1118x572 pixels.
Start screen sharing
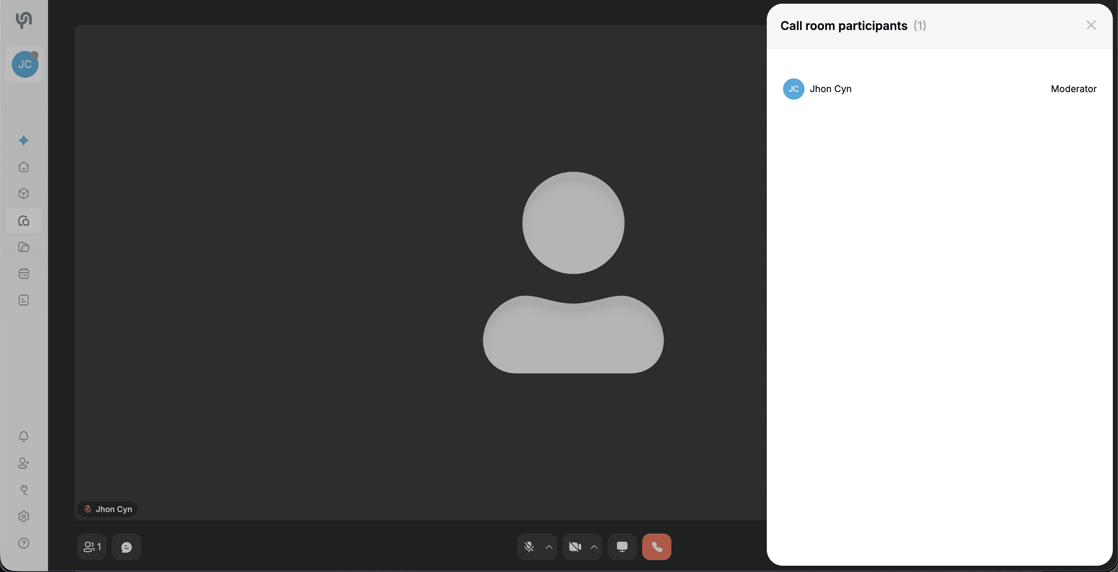622,547
